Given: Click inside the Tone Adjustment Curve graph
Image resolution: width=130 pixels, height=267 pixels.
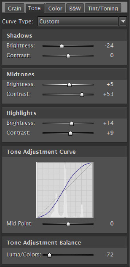Looking at the screenshot, I should click(65, 190).
